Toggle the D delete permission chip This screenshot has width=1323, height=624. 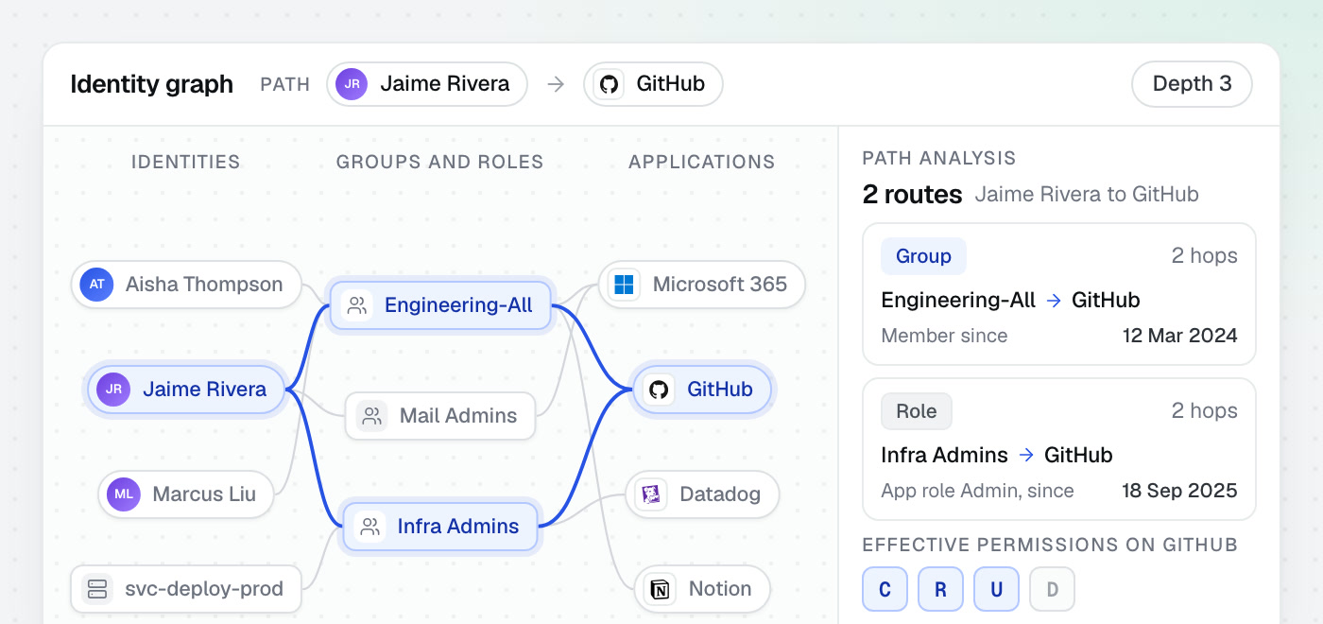point(1053,590)
